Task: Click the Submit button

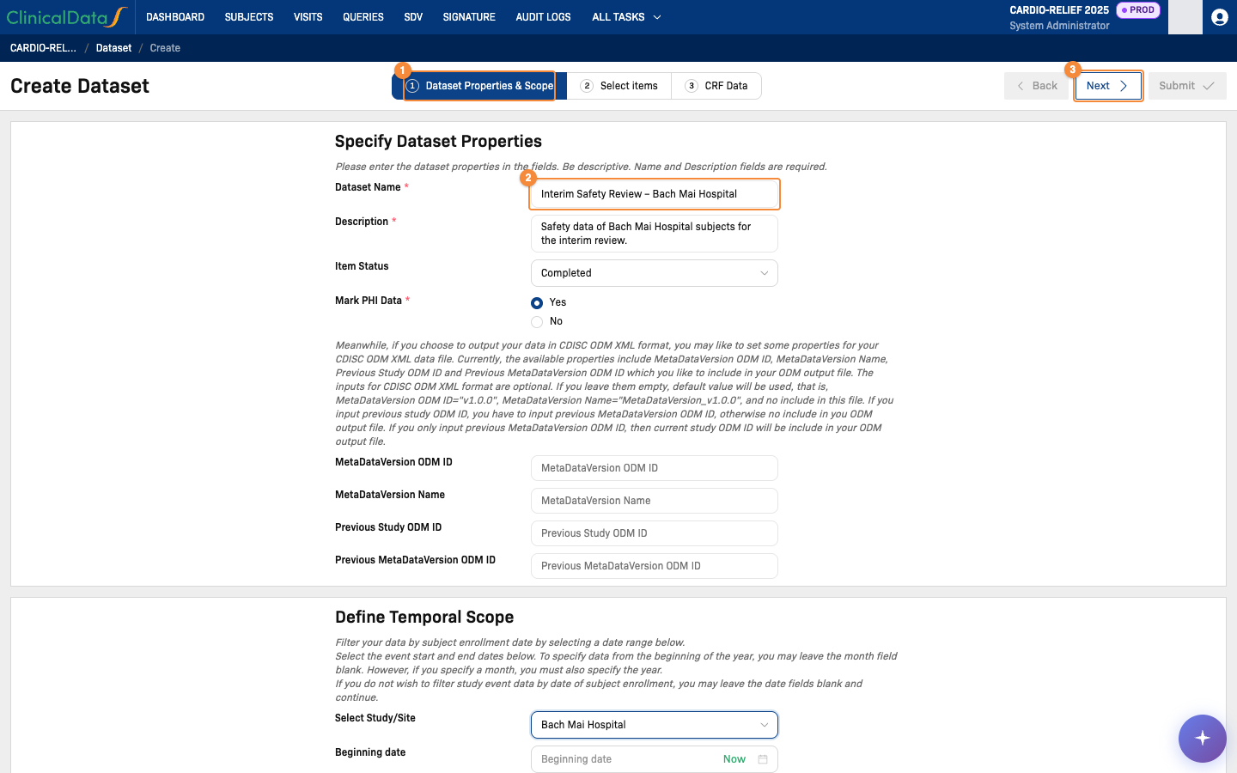Action: pos(1187,86)
